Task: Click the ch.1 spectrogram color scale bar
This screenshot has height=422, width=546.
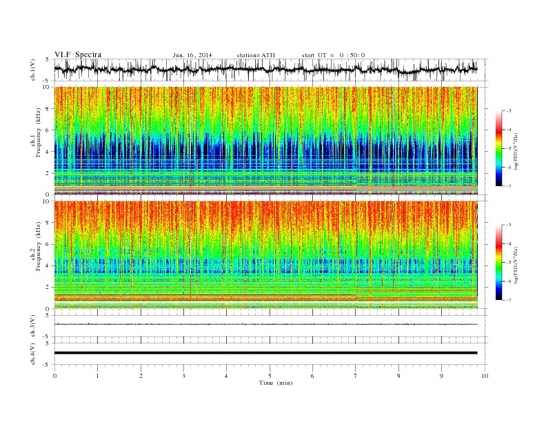Action: 499,148
